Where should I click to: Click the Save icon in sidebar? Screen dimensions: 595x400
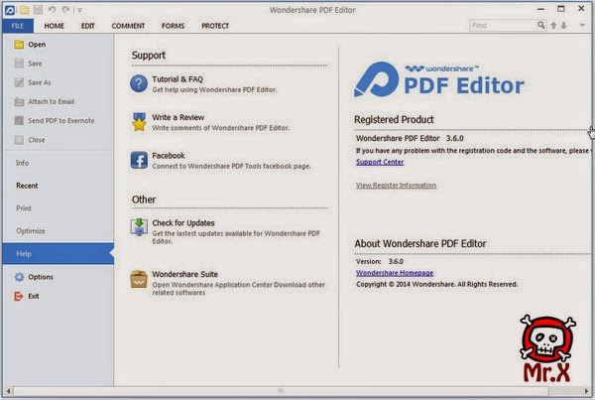(19, 64)
